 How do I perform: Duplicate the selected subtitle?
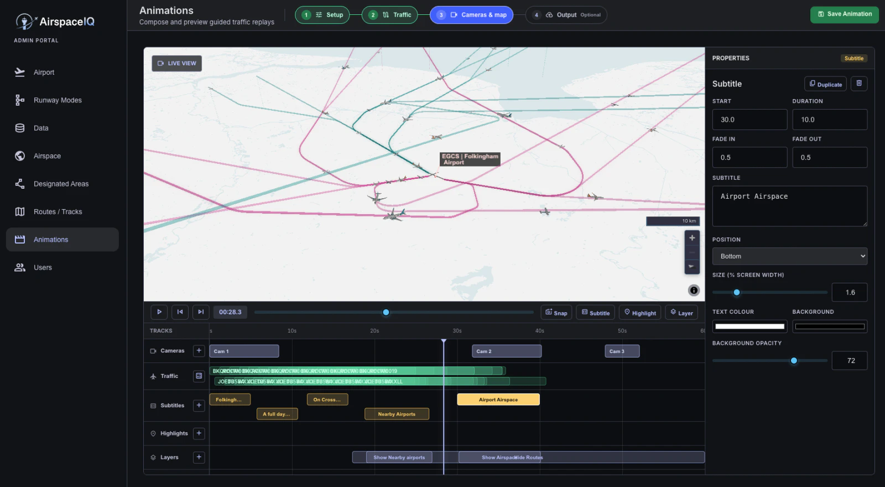825,84
